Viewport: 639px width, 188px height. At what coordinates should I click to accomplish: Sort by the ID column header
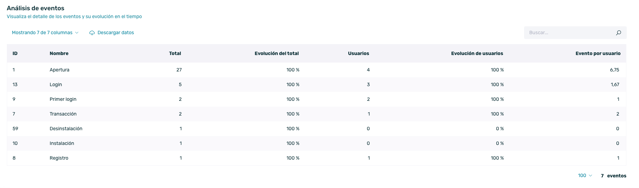[15, 53]
